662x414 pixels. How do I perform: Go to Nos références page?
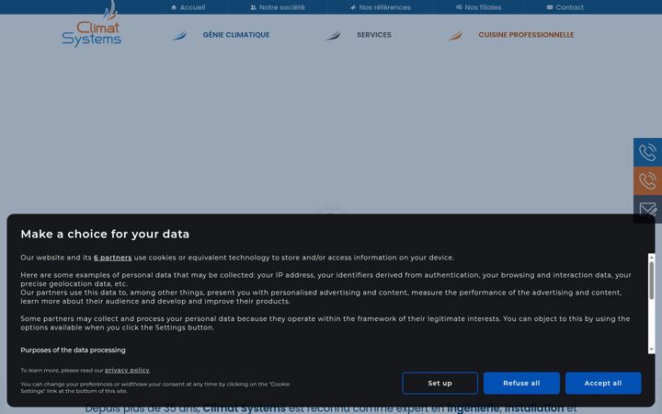click(x=381, y=7)
